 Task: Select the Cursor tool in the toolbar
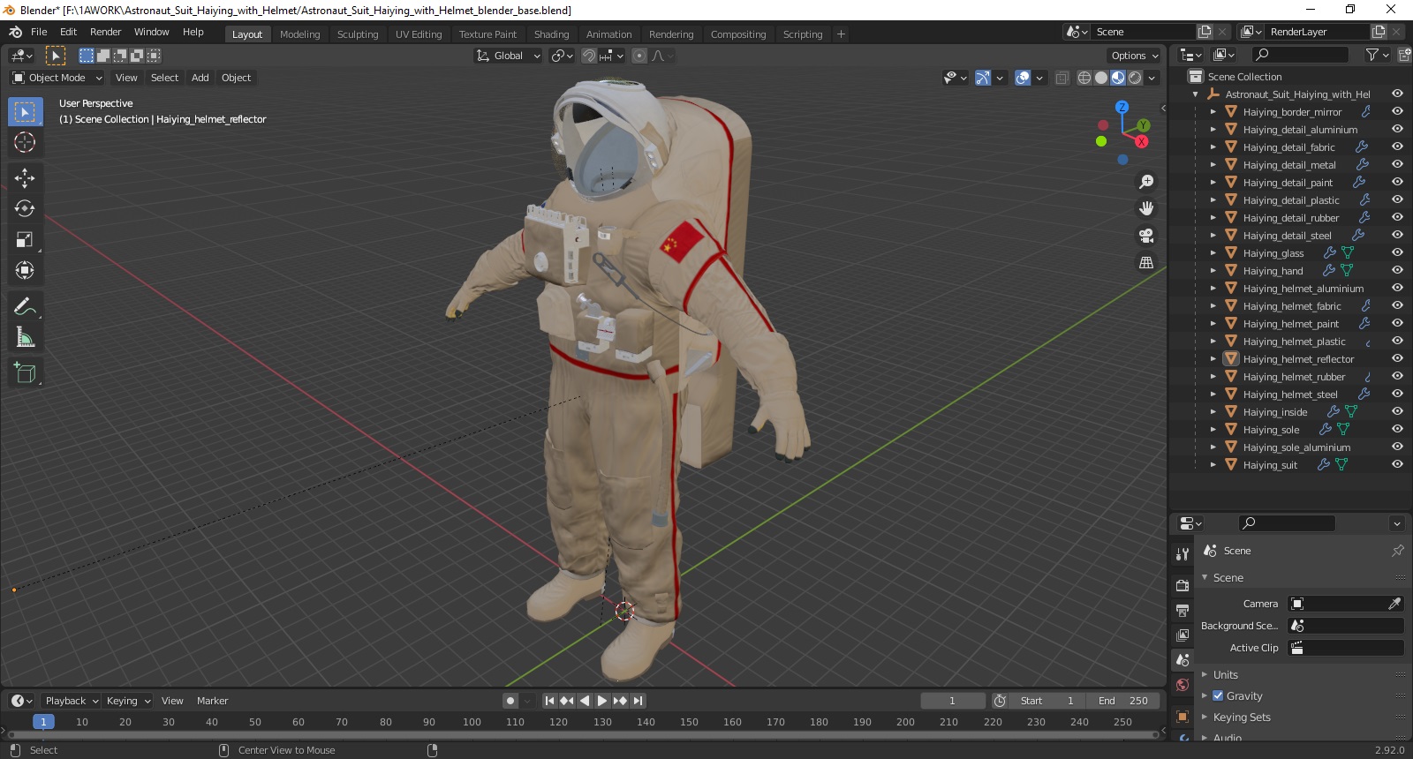click(x=25, y=142)
